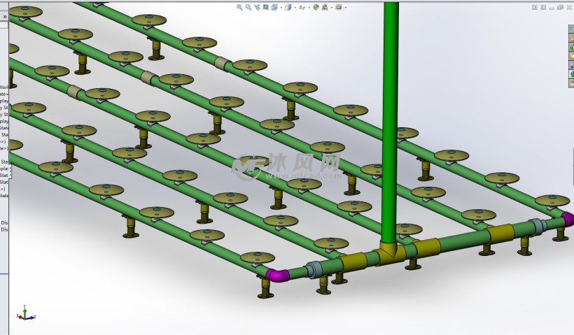The height and width of the screenshot is (335, 574).
Task: Click the Display Style box icon
Action: pos(288,7)
